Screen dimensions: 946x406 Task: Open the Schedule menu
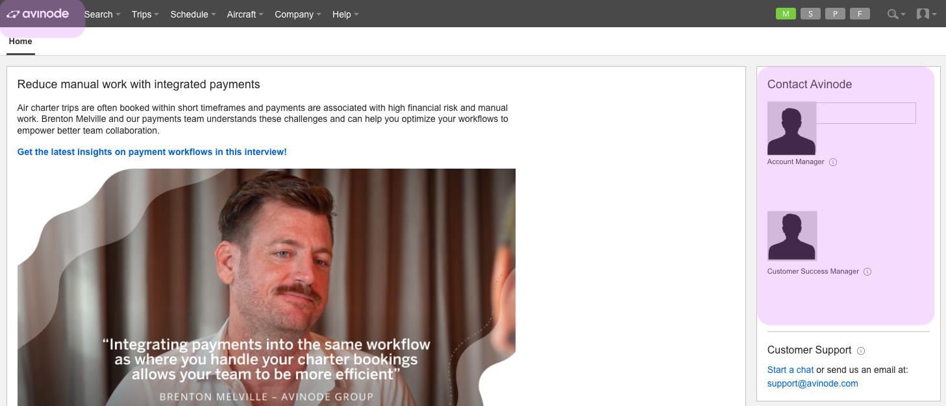tap(193, 14)
